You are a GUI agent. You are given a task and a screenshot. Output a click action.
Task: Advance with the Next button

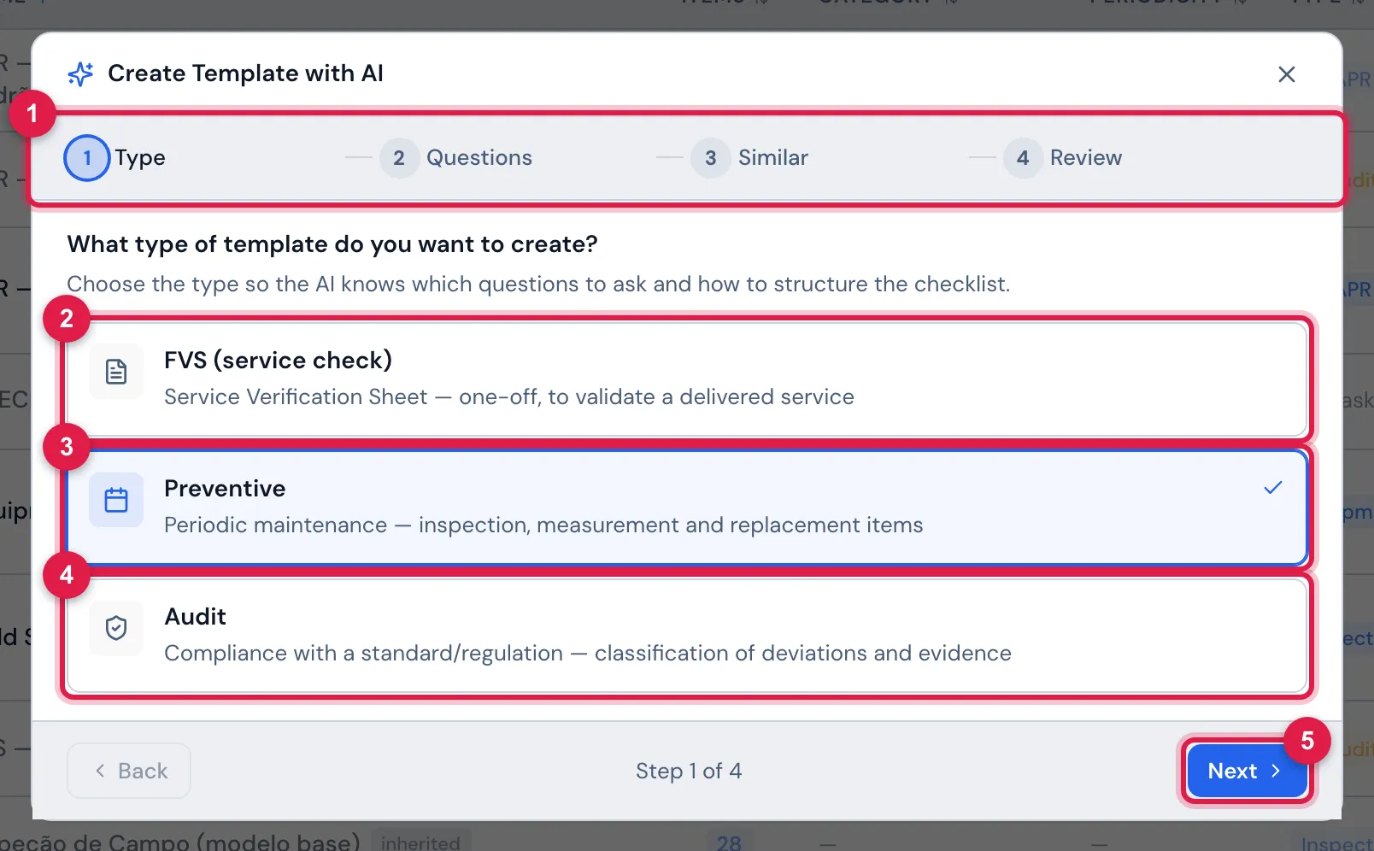click(1247, 771)
